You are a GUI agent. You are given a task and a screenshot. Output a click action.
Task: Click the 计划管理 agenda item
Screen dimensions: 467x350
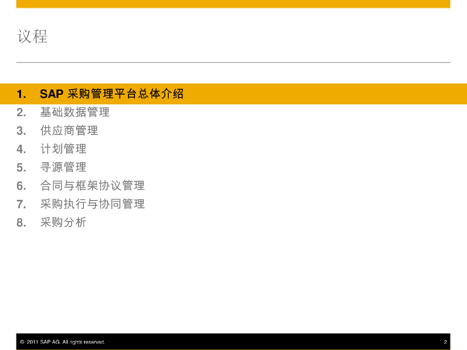click(63, 149)
